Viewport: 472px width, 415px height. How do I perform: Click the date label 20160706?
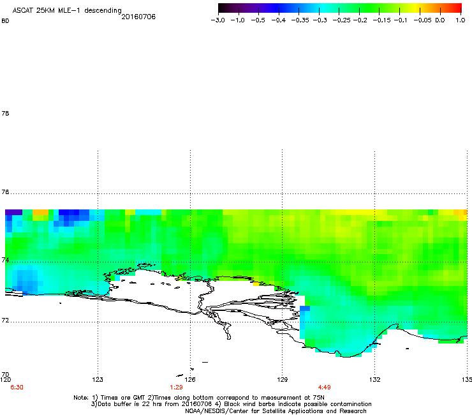click(x=138, y=17)
